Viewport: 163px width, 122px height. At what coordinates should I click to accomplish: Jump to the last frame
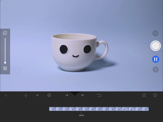pyautogui.click(x=83, y=95)
